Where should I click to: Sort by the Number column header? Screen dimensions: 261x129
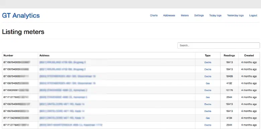(x=8, y=56)
